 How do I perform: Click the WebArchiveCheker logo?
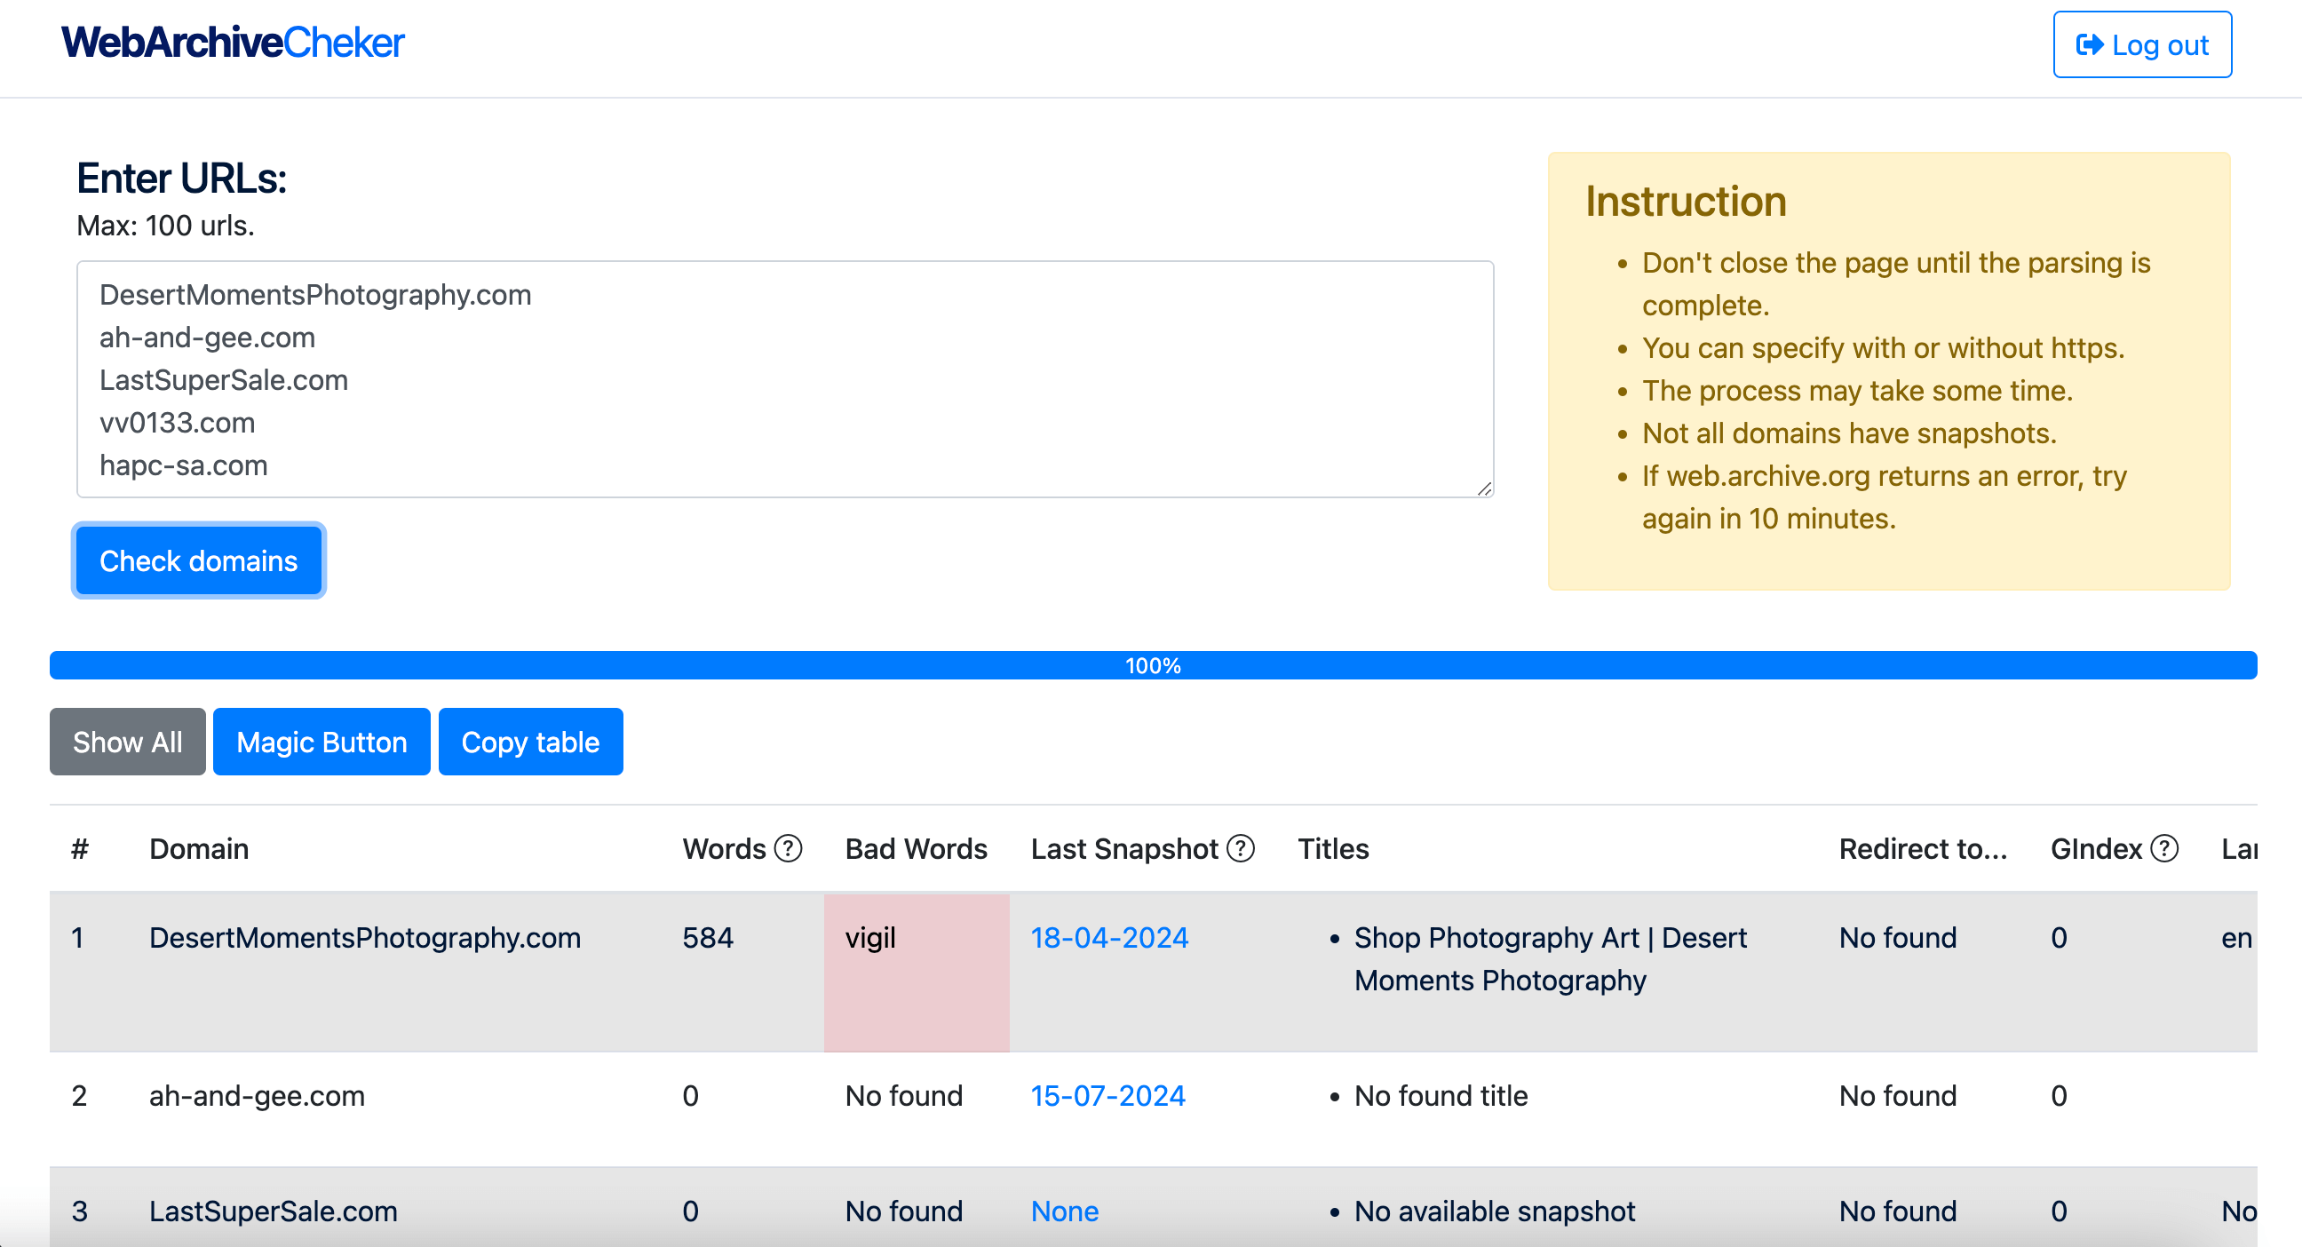pyautogui.click(x=233, y=43)
